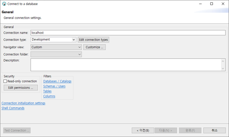The height and width of the screenshot is (137, 229).
Task: Click the 완료(F) finish button
Action: (190, 131)
